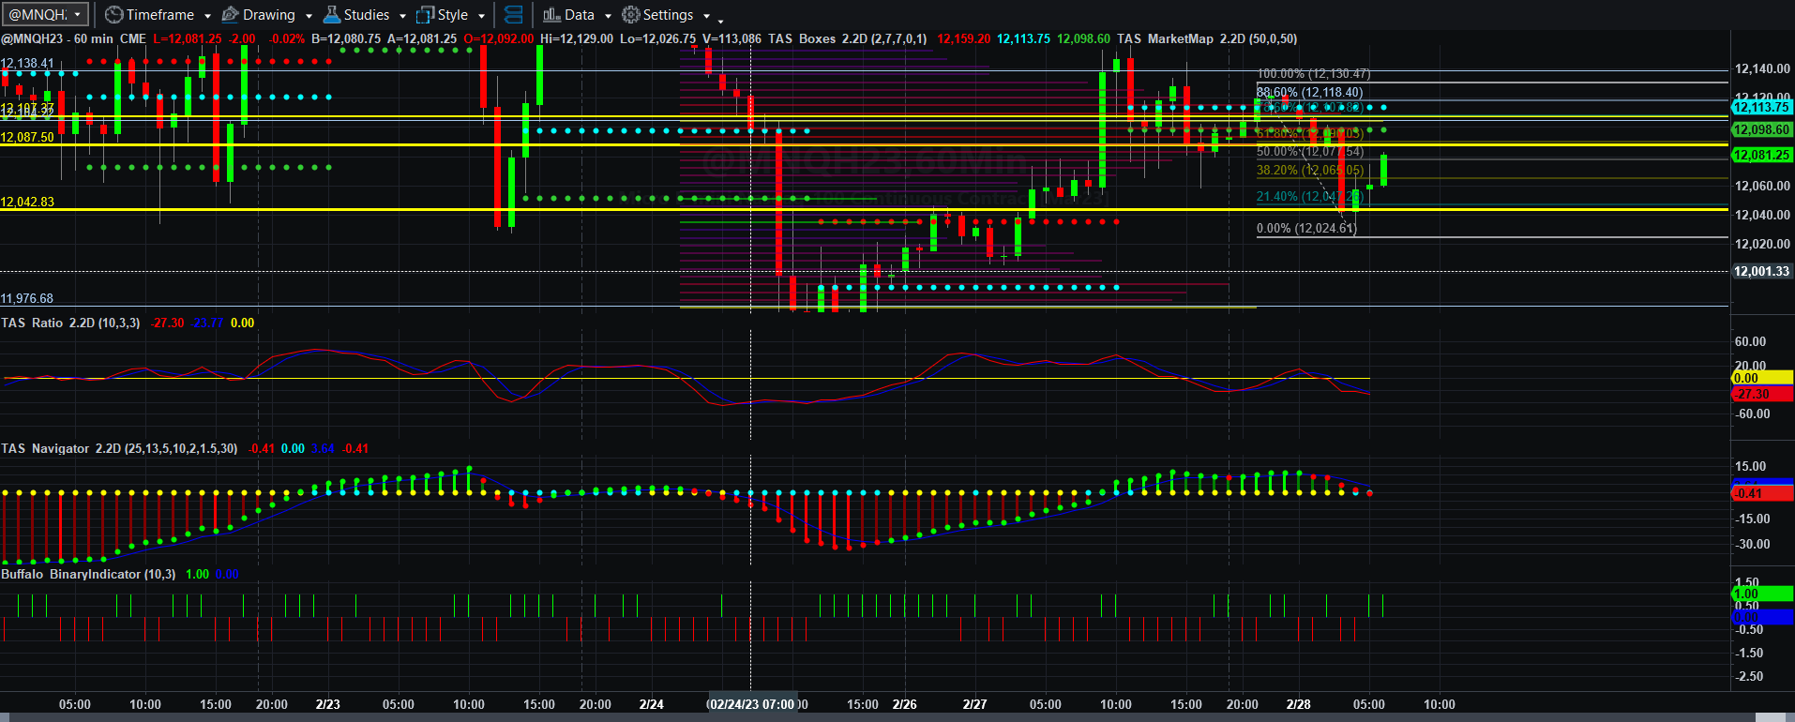Click the Style overlapping squares icon

425,15
